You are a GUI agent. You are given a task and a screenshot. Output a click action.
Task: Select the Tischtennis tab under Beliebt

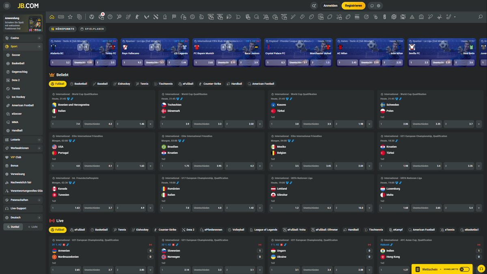click(163, 84)
